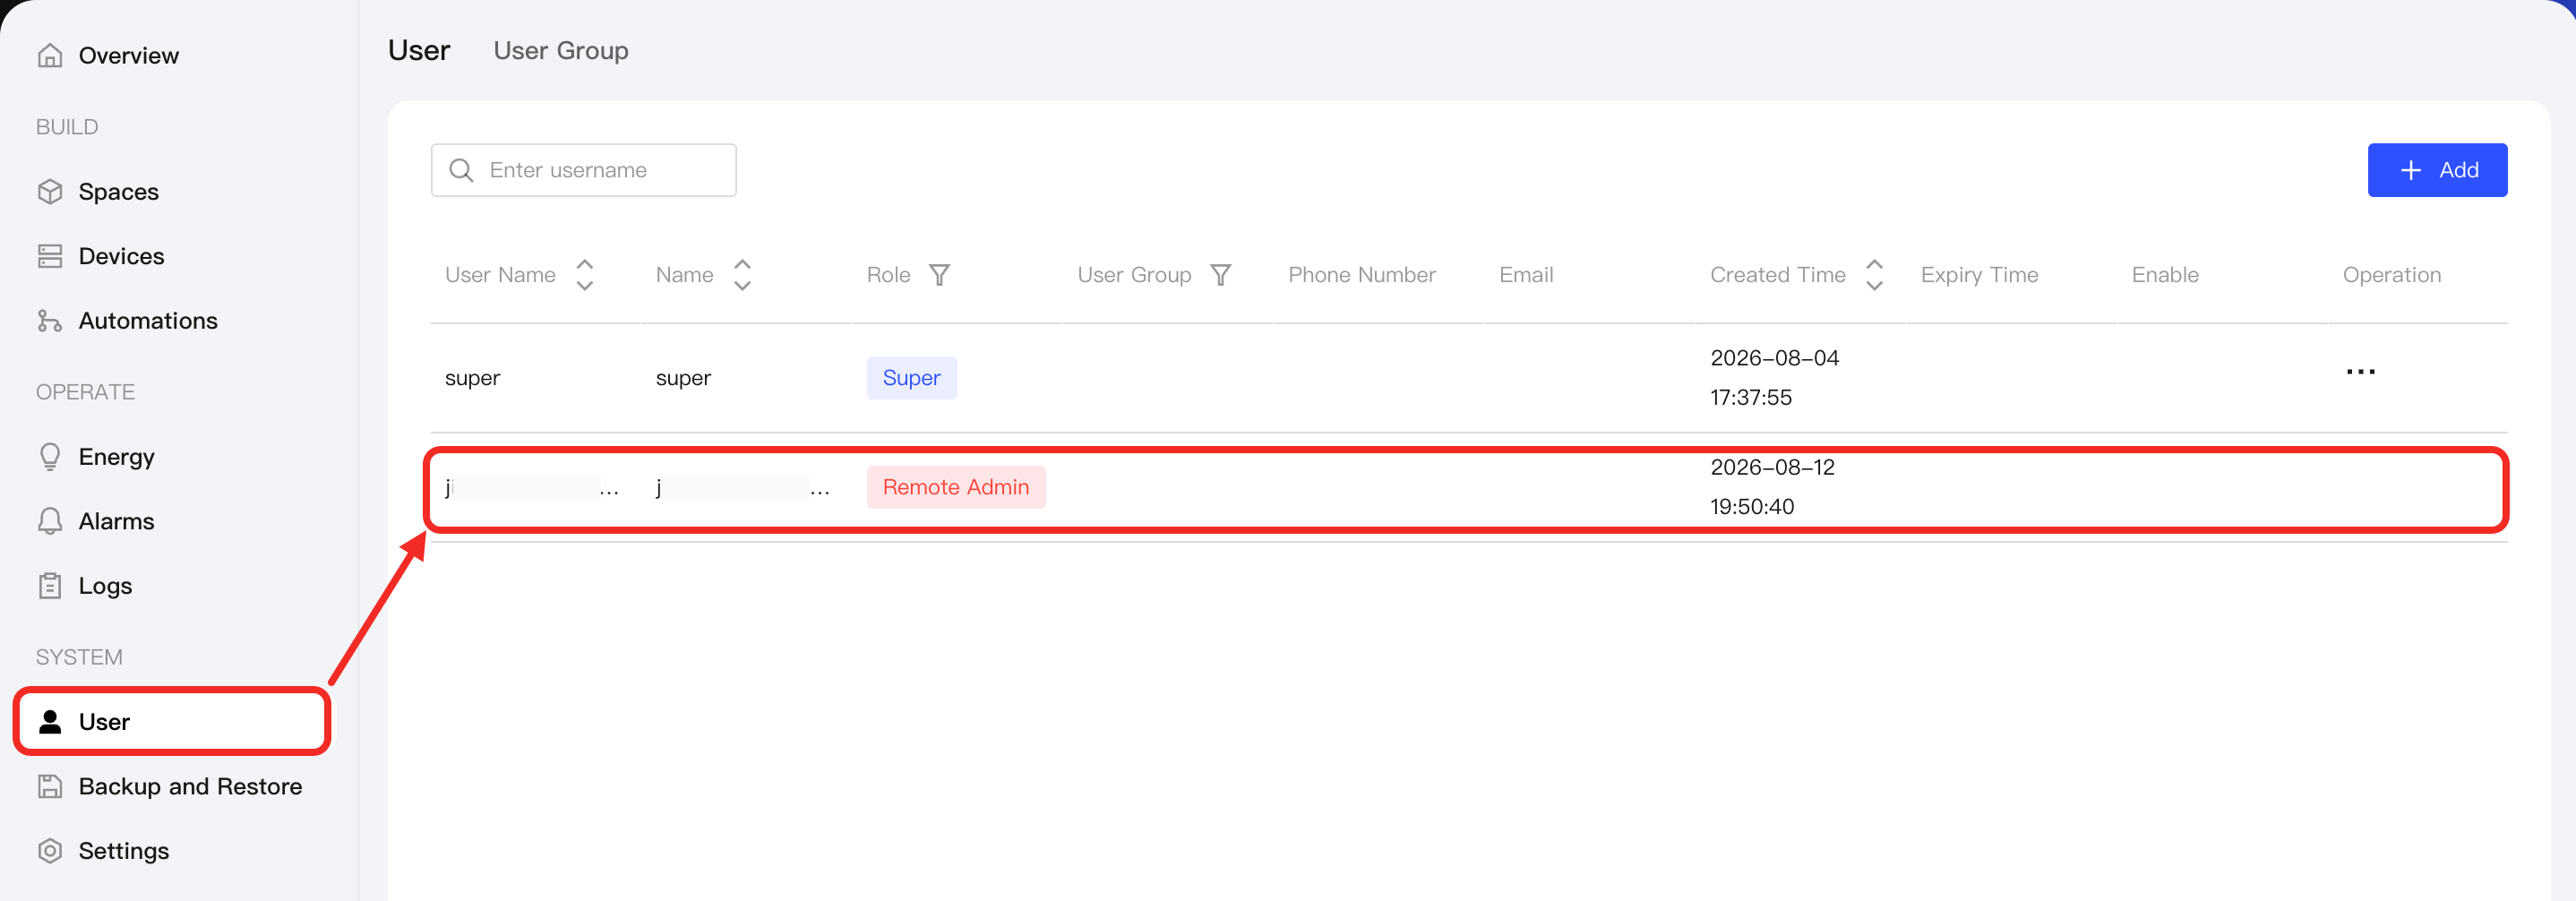
Task: Open the User Group column filter icon
Action: [1220, 275]
